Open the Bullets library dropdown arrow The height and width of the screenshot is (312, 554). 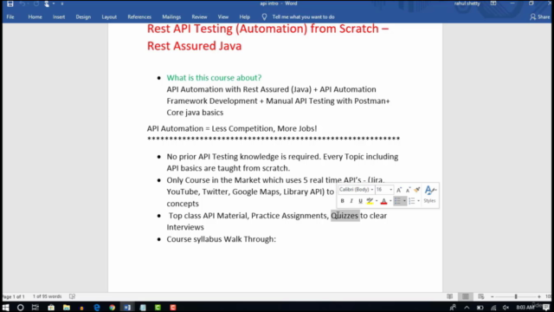[x=404, y=201]
